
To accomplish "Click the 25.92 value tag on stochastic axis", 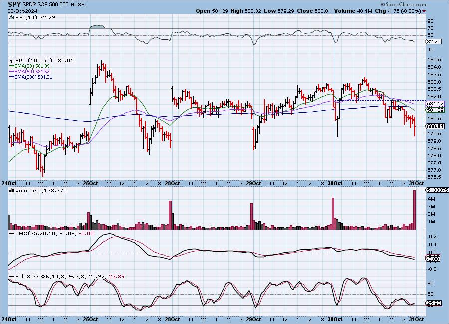I will coord(434,303).
